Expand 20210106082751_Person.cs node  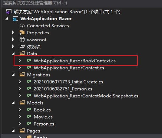[20, 89]
